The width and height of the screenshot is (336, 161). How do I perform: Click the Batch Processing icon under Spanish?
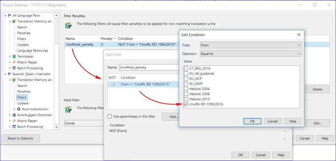pyautogui.click(x=14, y=127)
